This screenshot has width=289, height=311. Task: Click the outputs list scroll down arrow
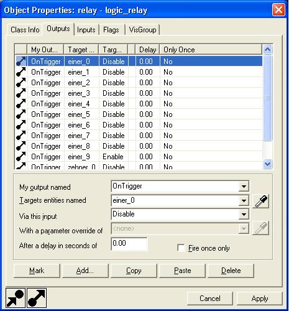(267, 164)
